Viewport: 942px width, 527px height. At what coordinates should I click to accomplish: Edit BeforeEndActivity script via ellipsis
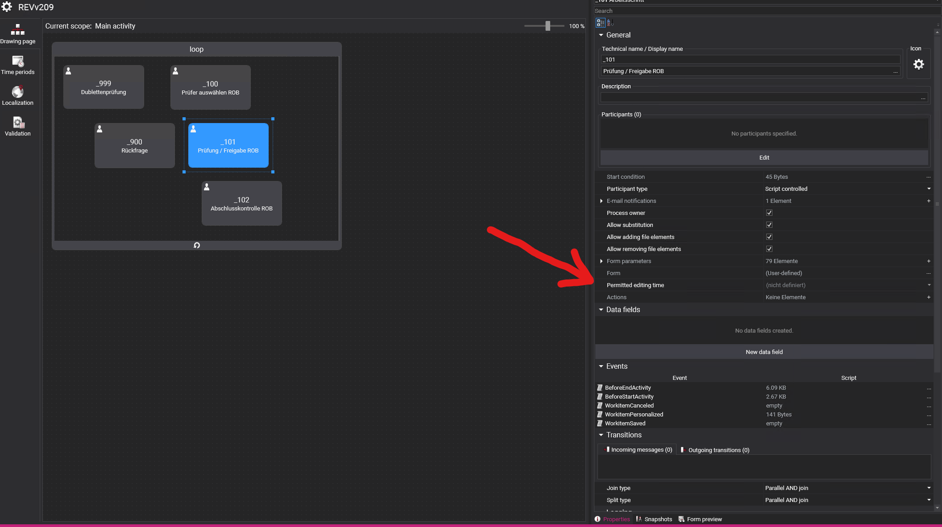[x=929, y=388]
